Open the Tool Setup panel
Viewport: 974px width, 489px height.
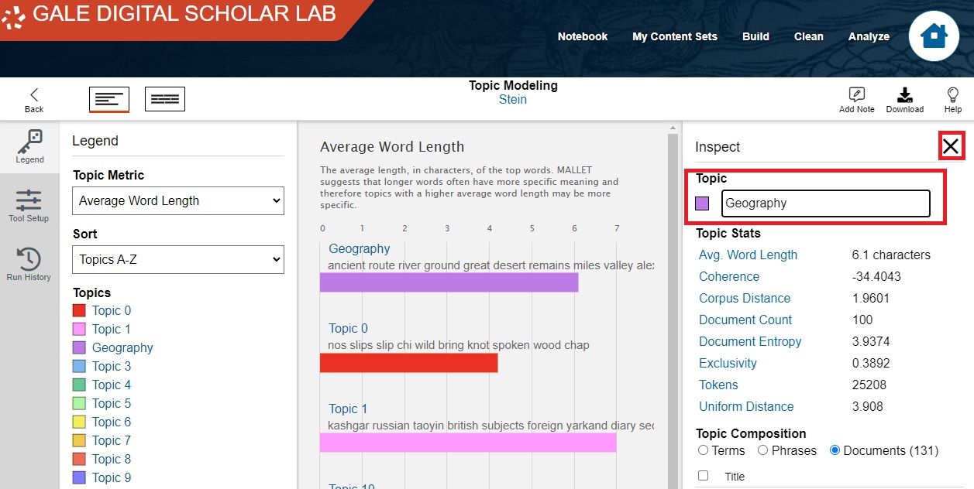click(29, 206)
